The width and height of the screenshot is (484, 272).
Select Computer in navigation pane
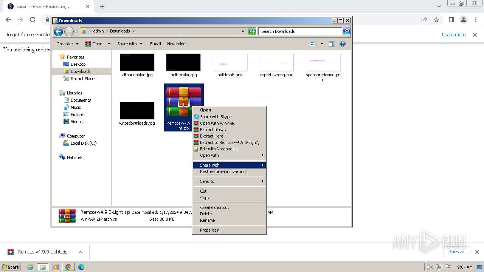[76, 136]
